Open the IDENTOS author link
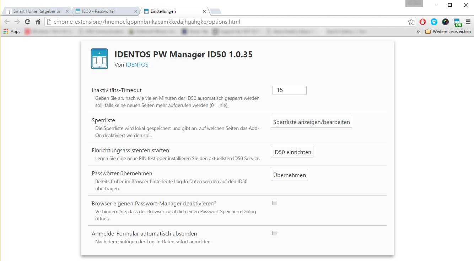This screenshot has width=474, height=261. pyautogui.click(x=137, y=65)
